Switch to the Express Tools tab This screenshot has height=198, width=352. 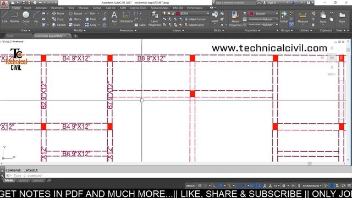point(138,8)
